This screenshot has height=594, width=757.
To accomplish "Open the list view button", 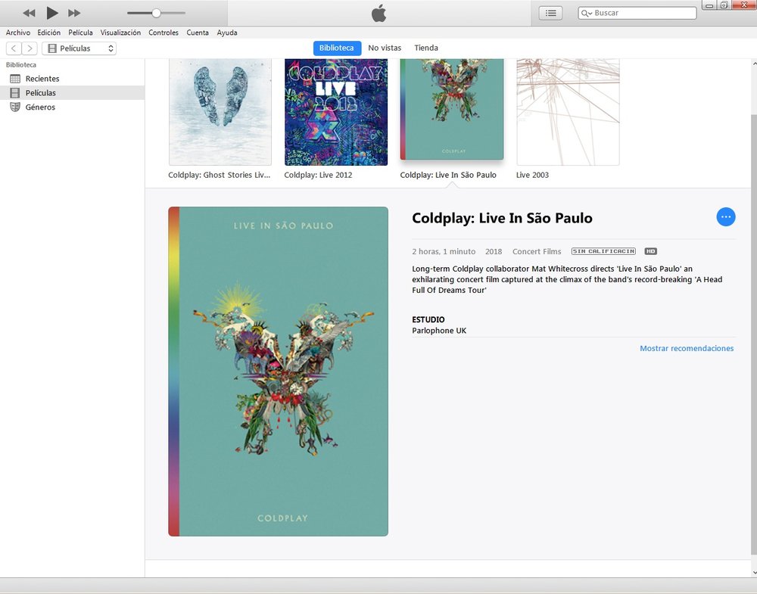I will [550, 13].
